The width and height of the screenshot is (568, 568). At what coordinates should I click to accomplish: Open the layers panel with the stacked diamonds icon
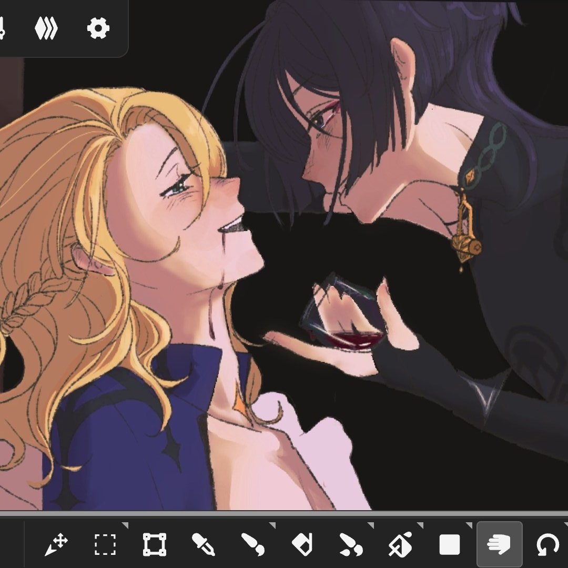[x=46, y=28]
